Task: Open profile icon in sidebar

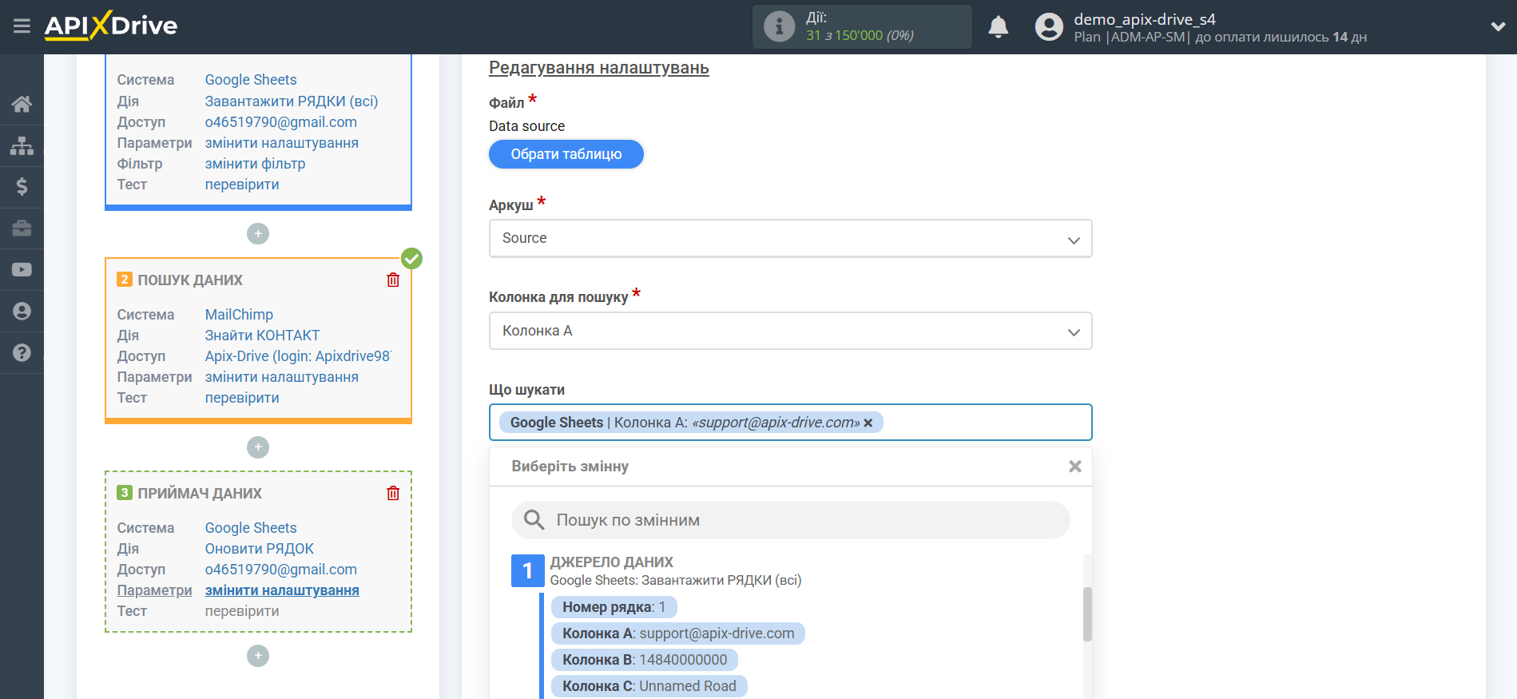Action: (22, 311)
